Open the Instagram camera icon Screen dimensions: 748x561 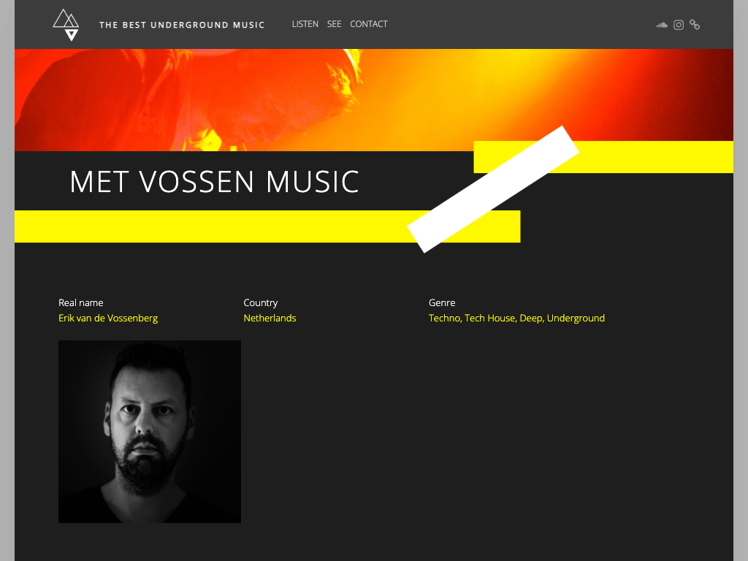point(679,25)
